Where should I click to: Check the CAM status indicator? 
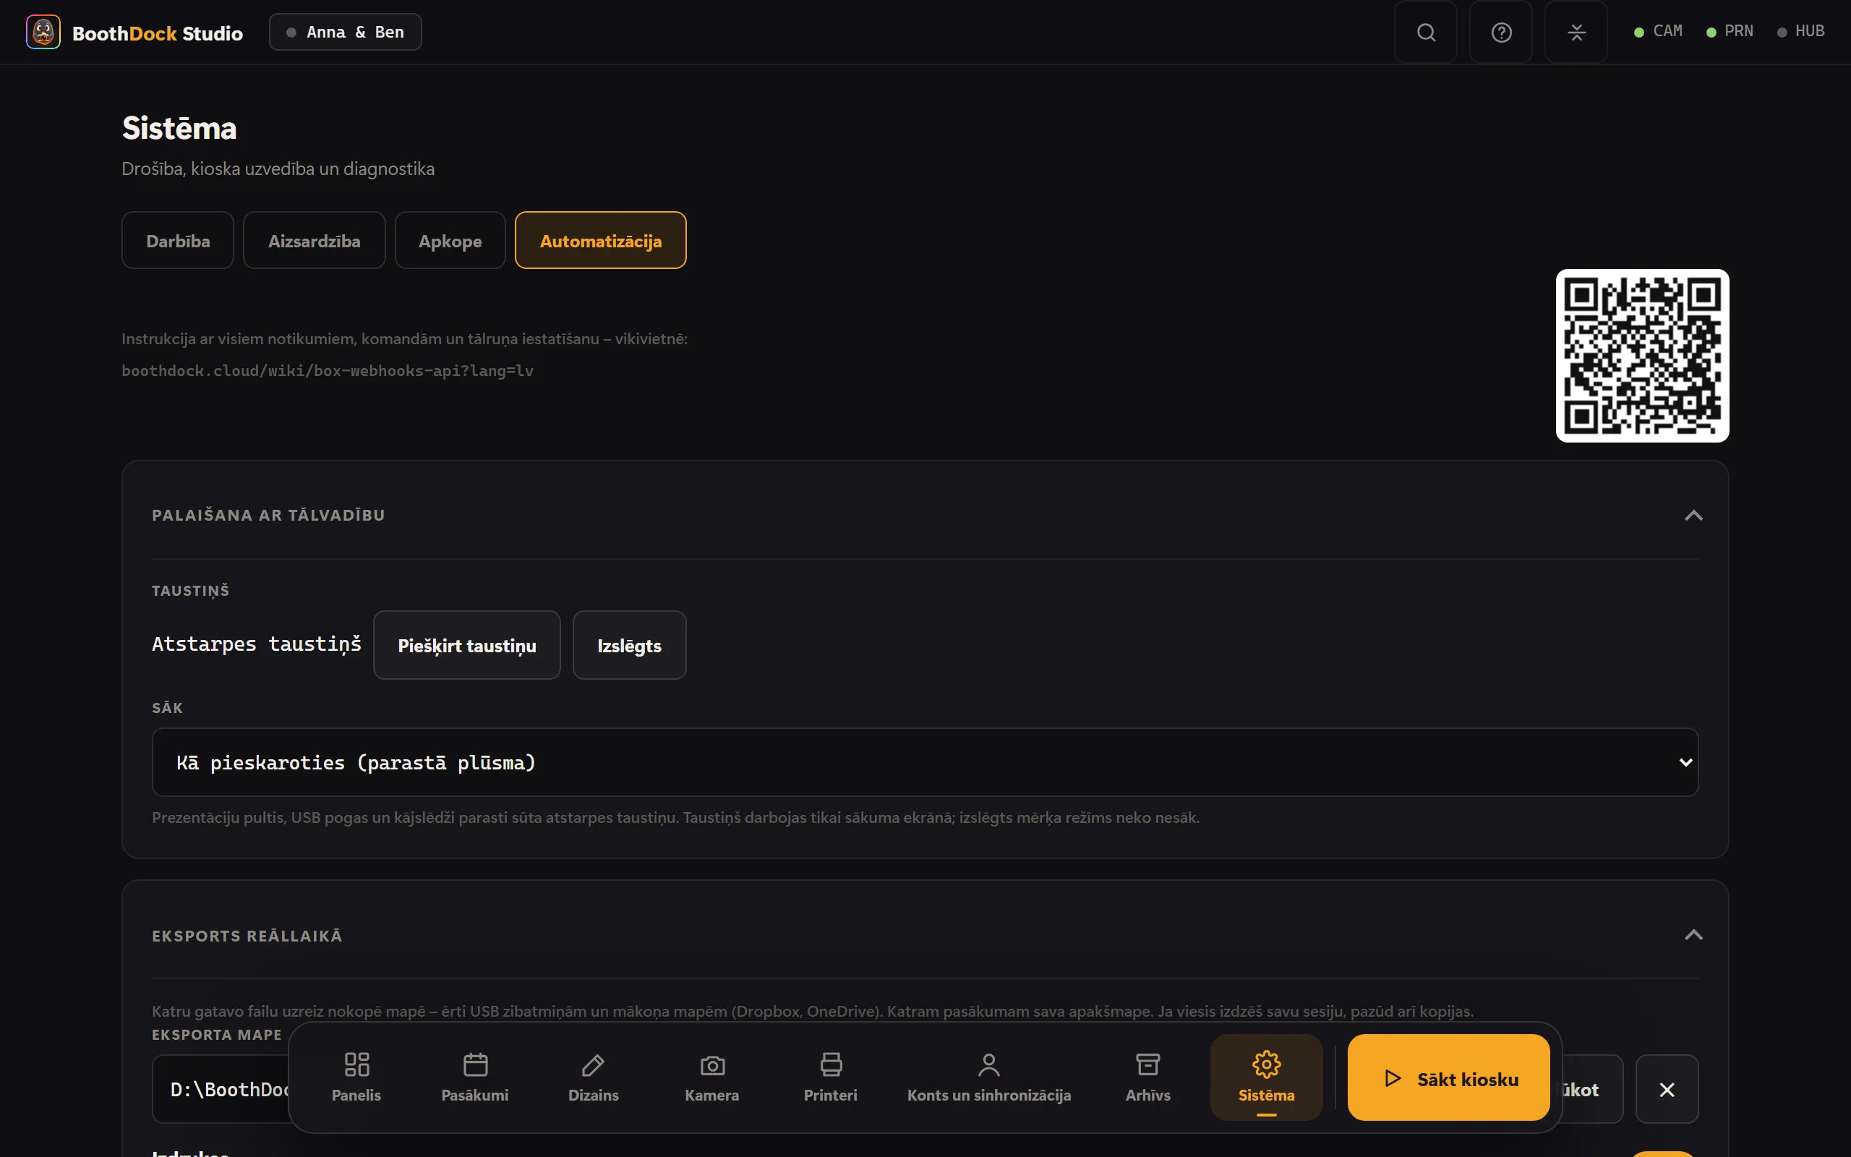pos(1657,31)
